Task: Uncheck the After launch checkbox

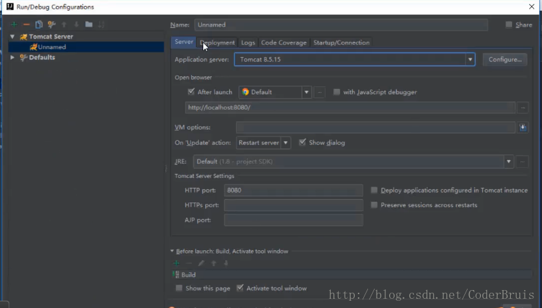Action: [191, 92]
